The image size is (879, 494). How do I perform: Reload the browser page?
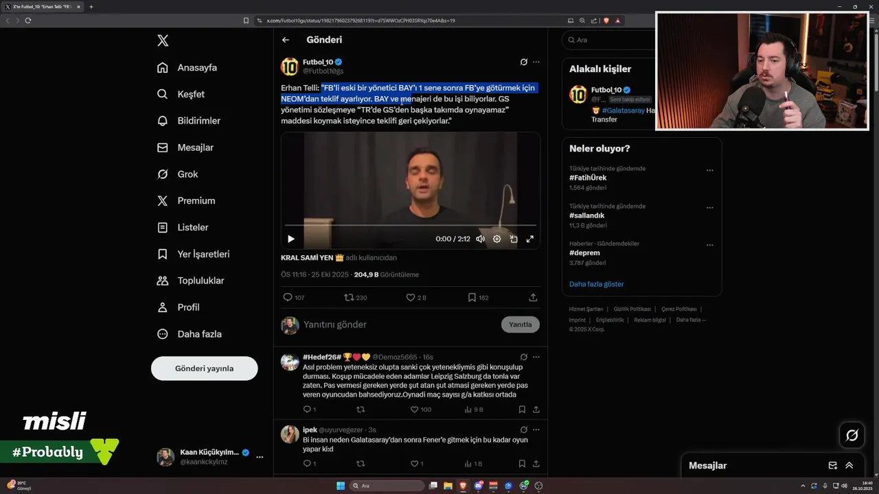point(28,21)
